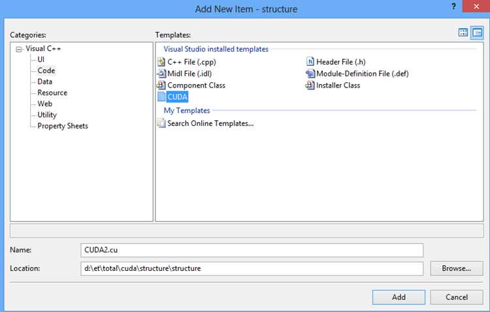The height and width of the screenshot is (312, 490).
Task: Select the Utility category
Action: [x=47, y=115]
